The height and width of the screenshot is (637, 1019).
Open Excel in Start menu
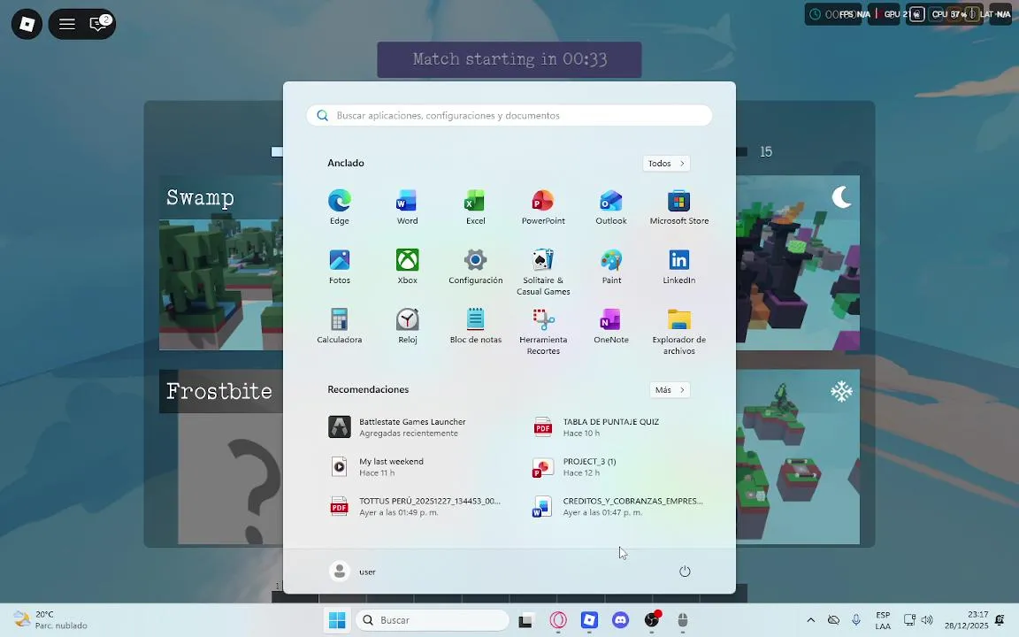coord(475,207)
